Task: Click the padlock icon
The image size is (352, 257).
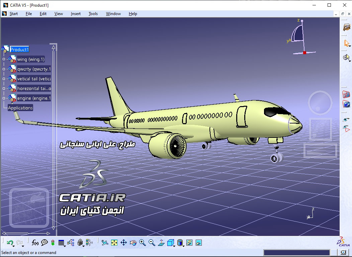Action: pyautogui.click(x=80, y=242)
